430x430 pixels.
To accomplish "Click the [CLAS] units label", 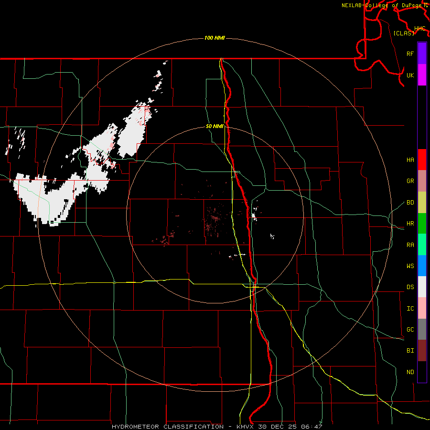I will 404,33.
